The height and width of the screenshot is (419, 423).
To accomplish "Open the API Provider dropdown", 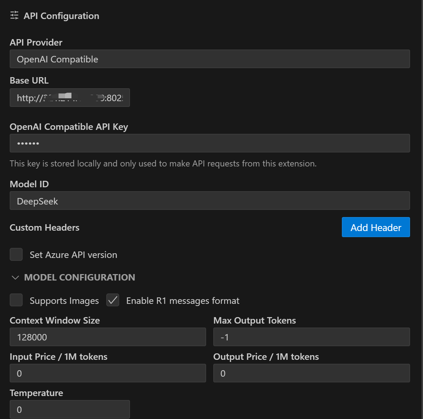I will tap(210, 59).
